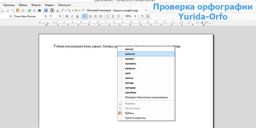Choose suggestion хато

click(146, 73)
